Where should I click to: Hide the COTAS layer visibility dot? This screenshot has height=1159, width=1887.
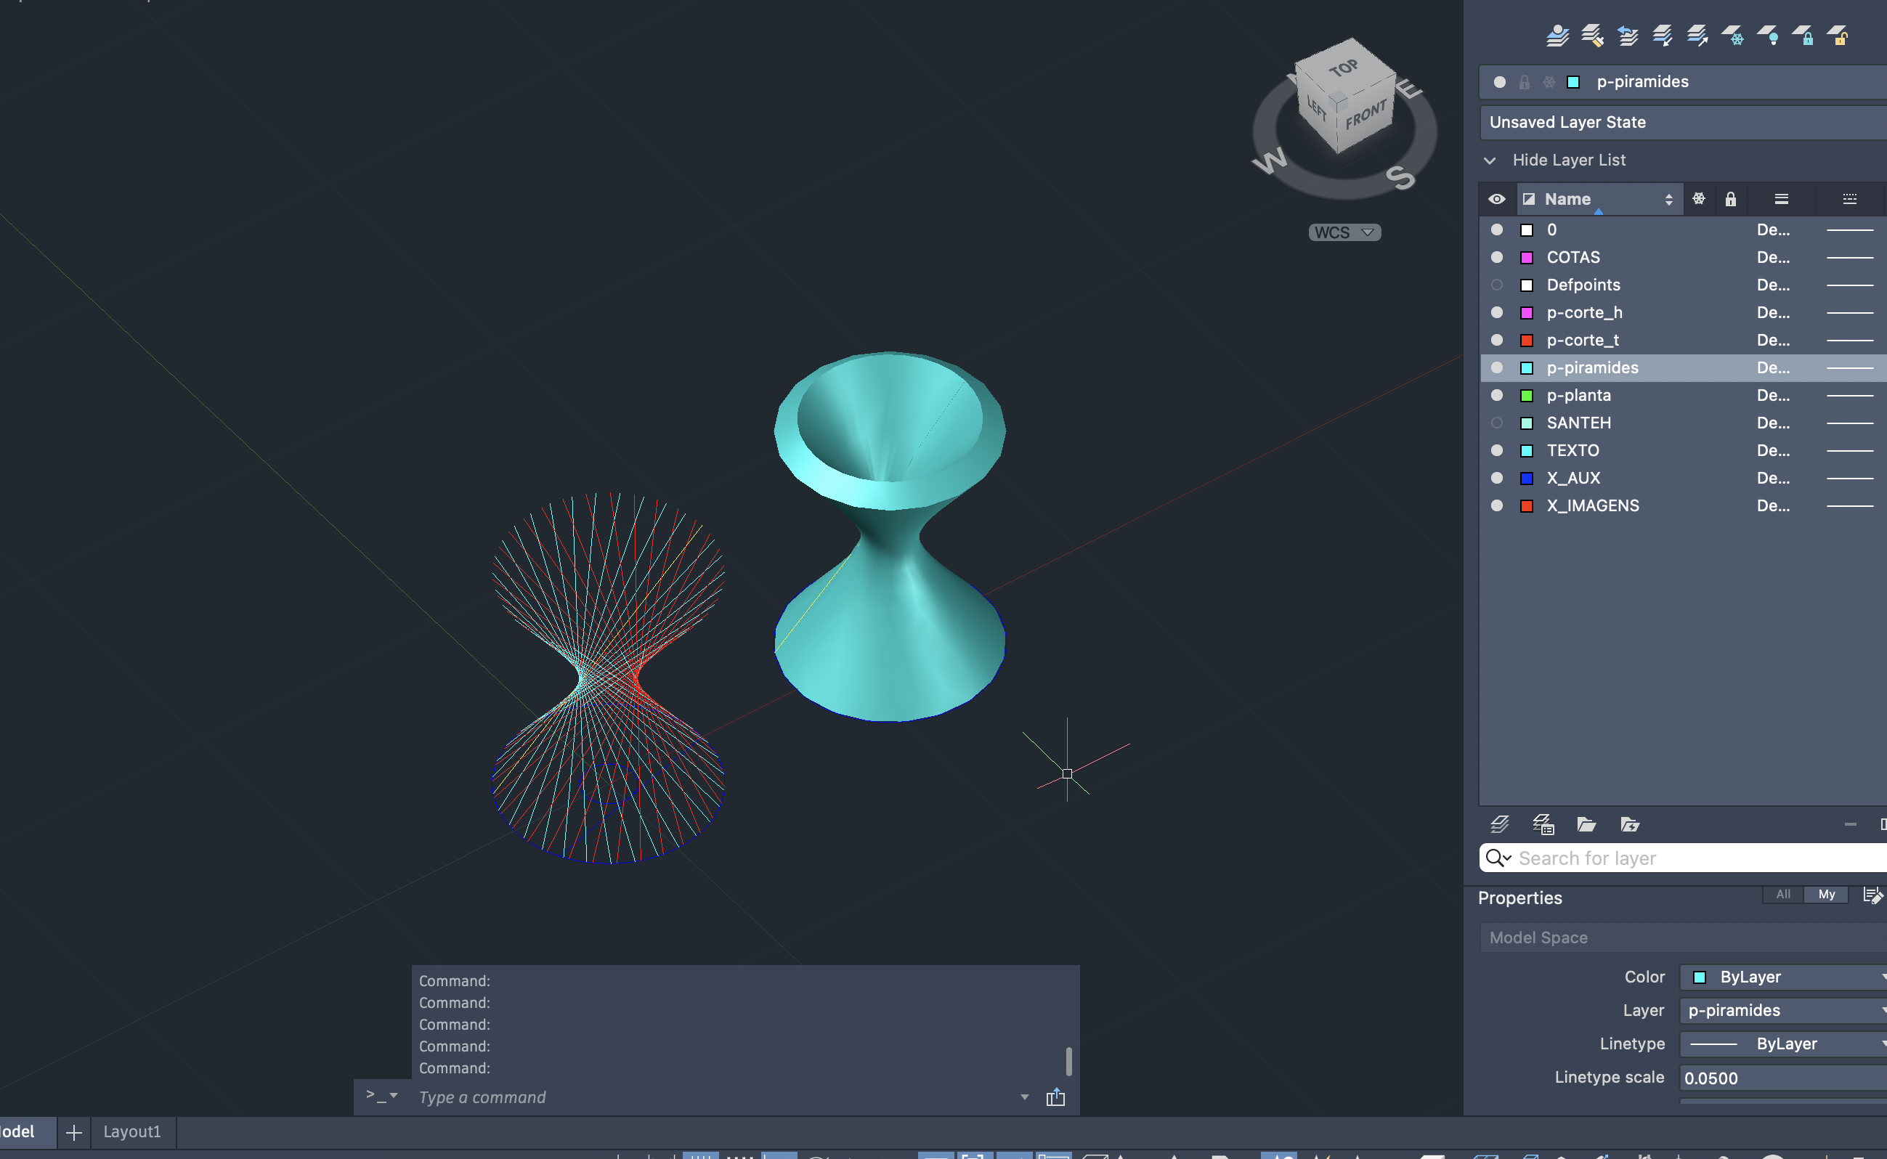pyautogui.click(x=1497, y=257)
